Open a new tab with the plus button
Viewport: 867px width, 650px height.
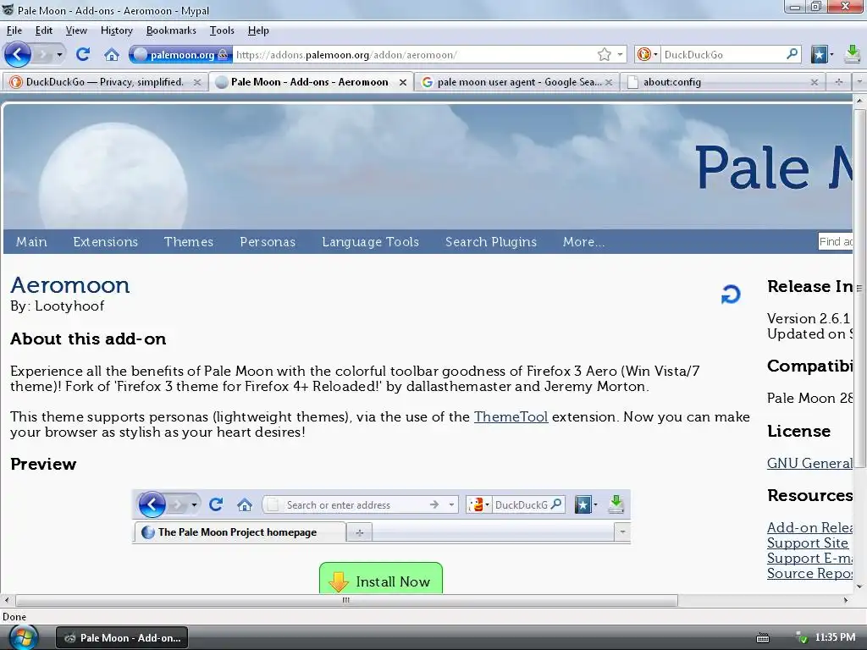click(x=838, y=82)
